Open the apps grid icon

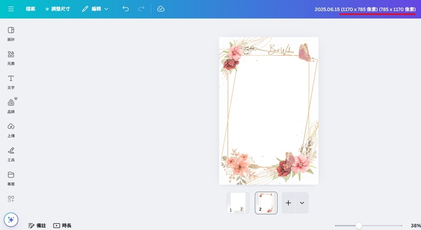pos(11,199)
